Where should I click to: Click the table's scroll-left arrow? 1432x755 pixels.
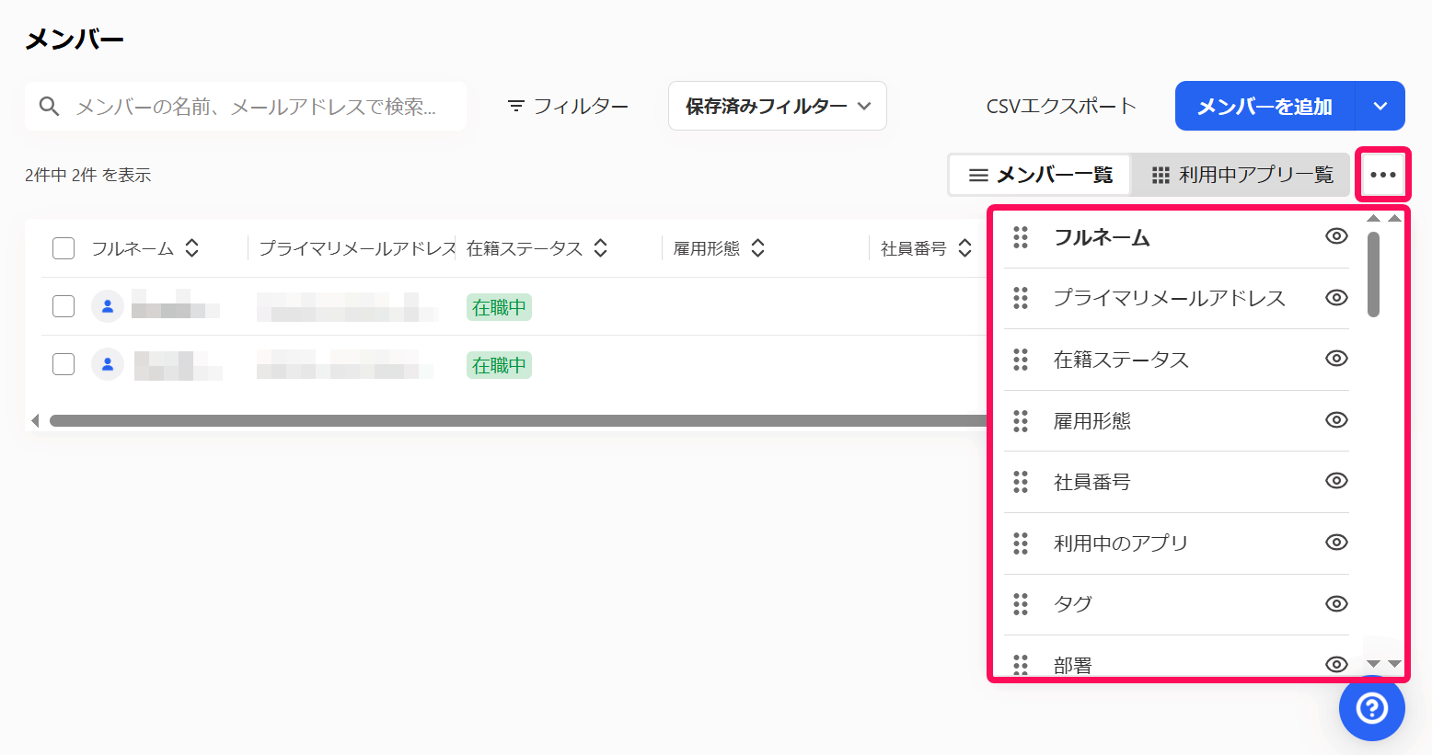(x=35, y=421)
